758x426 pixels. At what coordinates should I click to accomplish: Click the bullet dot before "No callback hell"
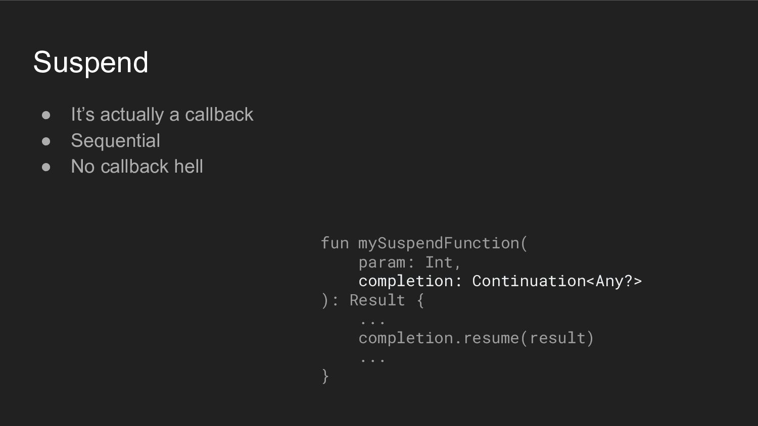[46, 167]
